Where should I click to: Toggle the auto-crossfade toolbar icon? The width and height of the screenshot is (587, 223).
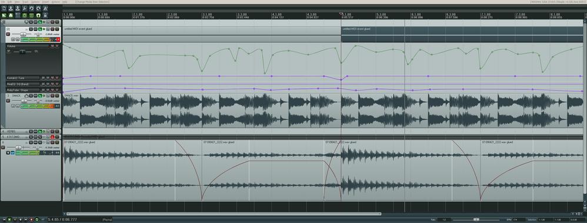4,15
